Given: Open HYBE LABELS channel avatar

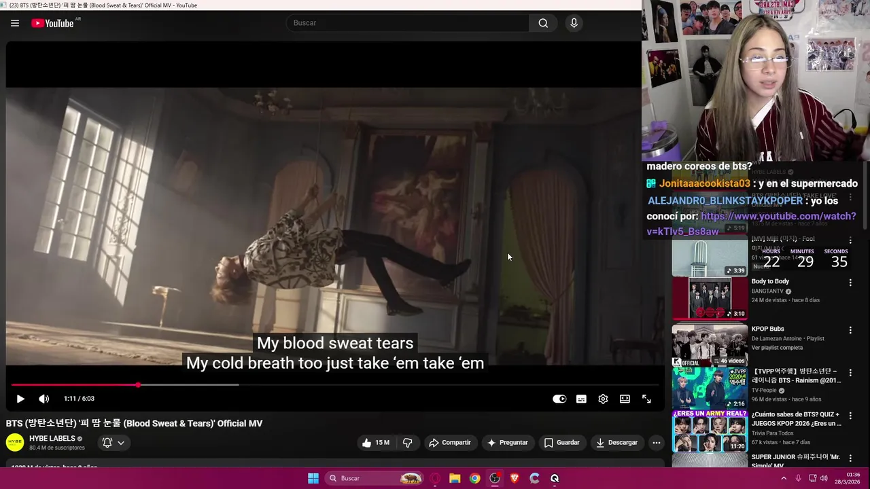Looking at the screenshot, I should coord(15,443).
